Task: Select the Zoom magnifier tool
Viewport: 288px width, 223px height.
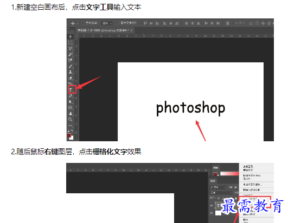Action: click(x=71, y=120)
